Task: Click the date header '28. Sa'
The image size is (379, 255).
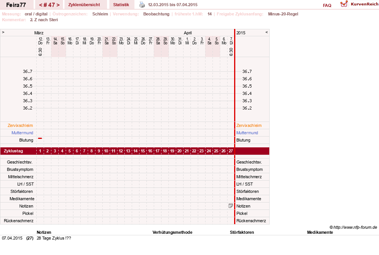Action: (x=158, y=41)
